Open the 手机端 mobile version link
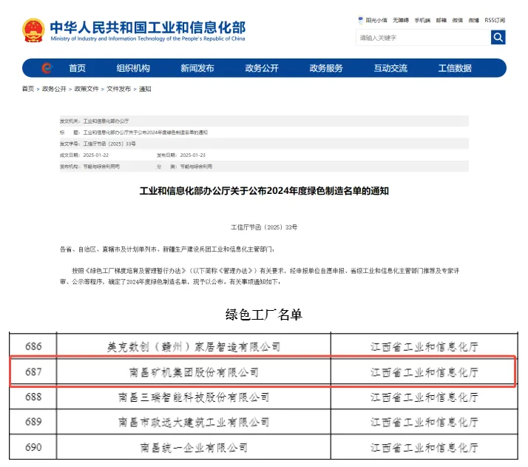Image resolution: width=528 pixels, height=467 pixels. (x=422, y=21)
